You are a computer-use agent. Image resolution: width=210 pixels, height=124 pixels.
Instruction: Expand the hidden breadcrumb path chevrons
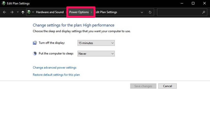pos(33,12)
